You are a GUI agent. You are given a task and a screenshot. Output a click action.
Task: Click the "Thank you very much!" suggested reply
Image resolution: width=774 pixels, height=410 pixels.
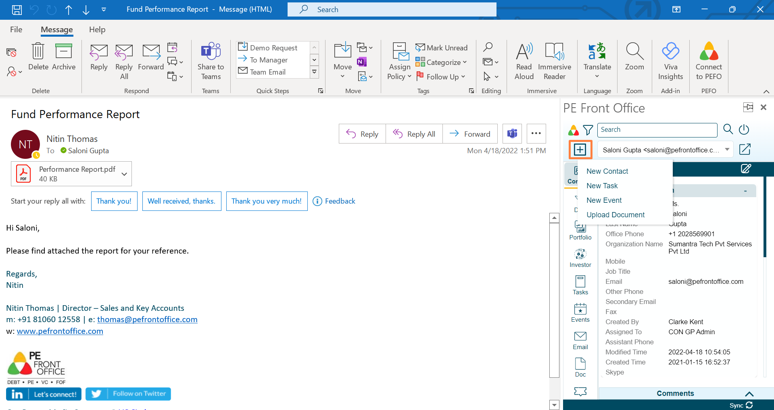(x=267, y=201)
